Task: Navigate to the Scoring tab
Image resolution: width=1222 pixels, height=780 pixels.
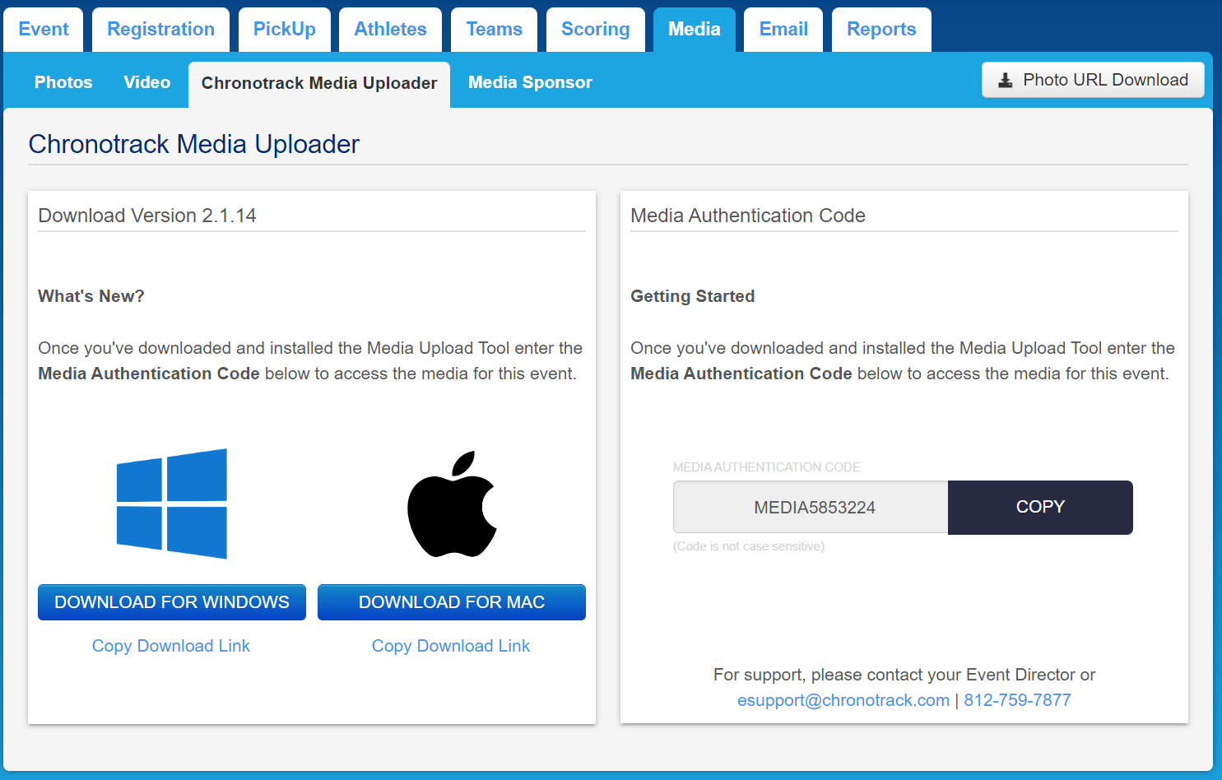Action: (x=595, y=30)
